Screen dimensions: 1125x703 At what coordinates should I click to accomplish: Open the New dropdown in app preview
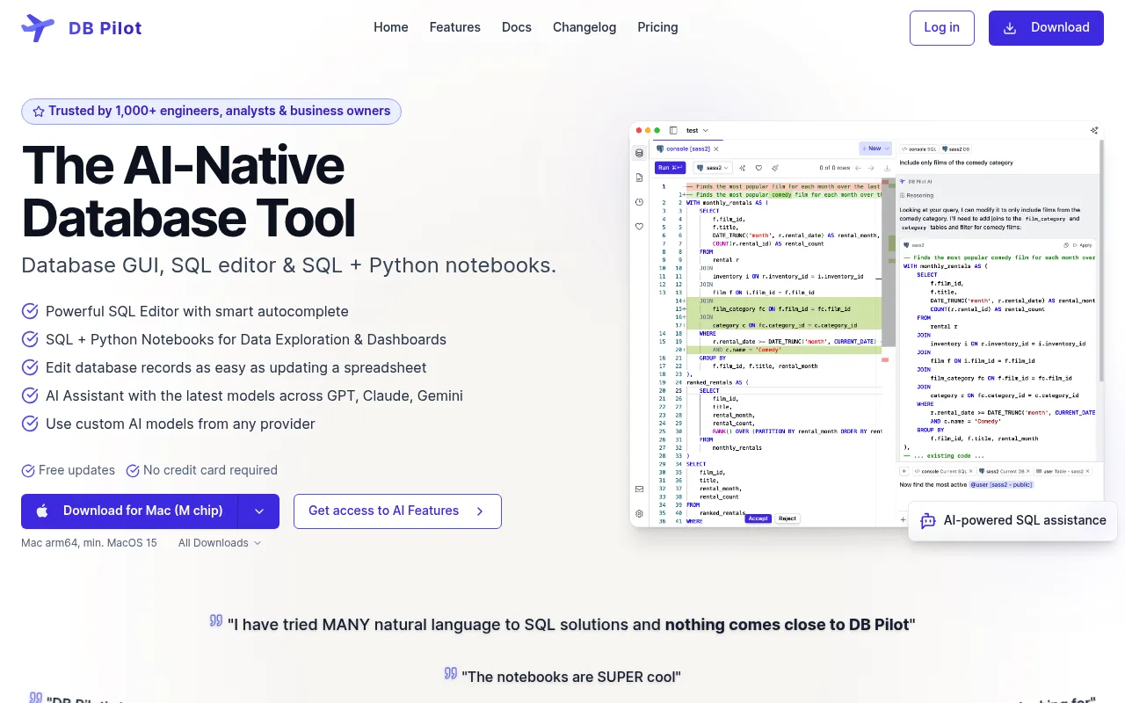875,149
